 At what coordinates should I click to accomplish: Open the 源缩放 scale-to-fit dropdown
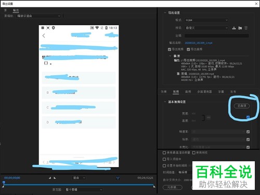tap(38, 16)
